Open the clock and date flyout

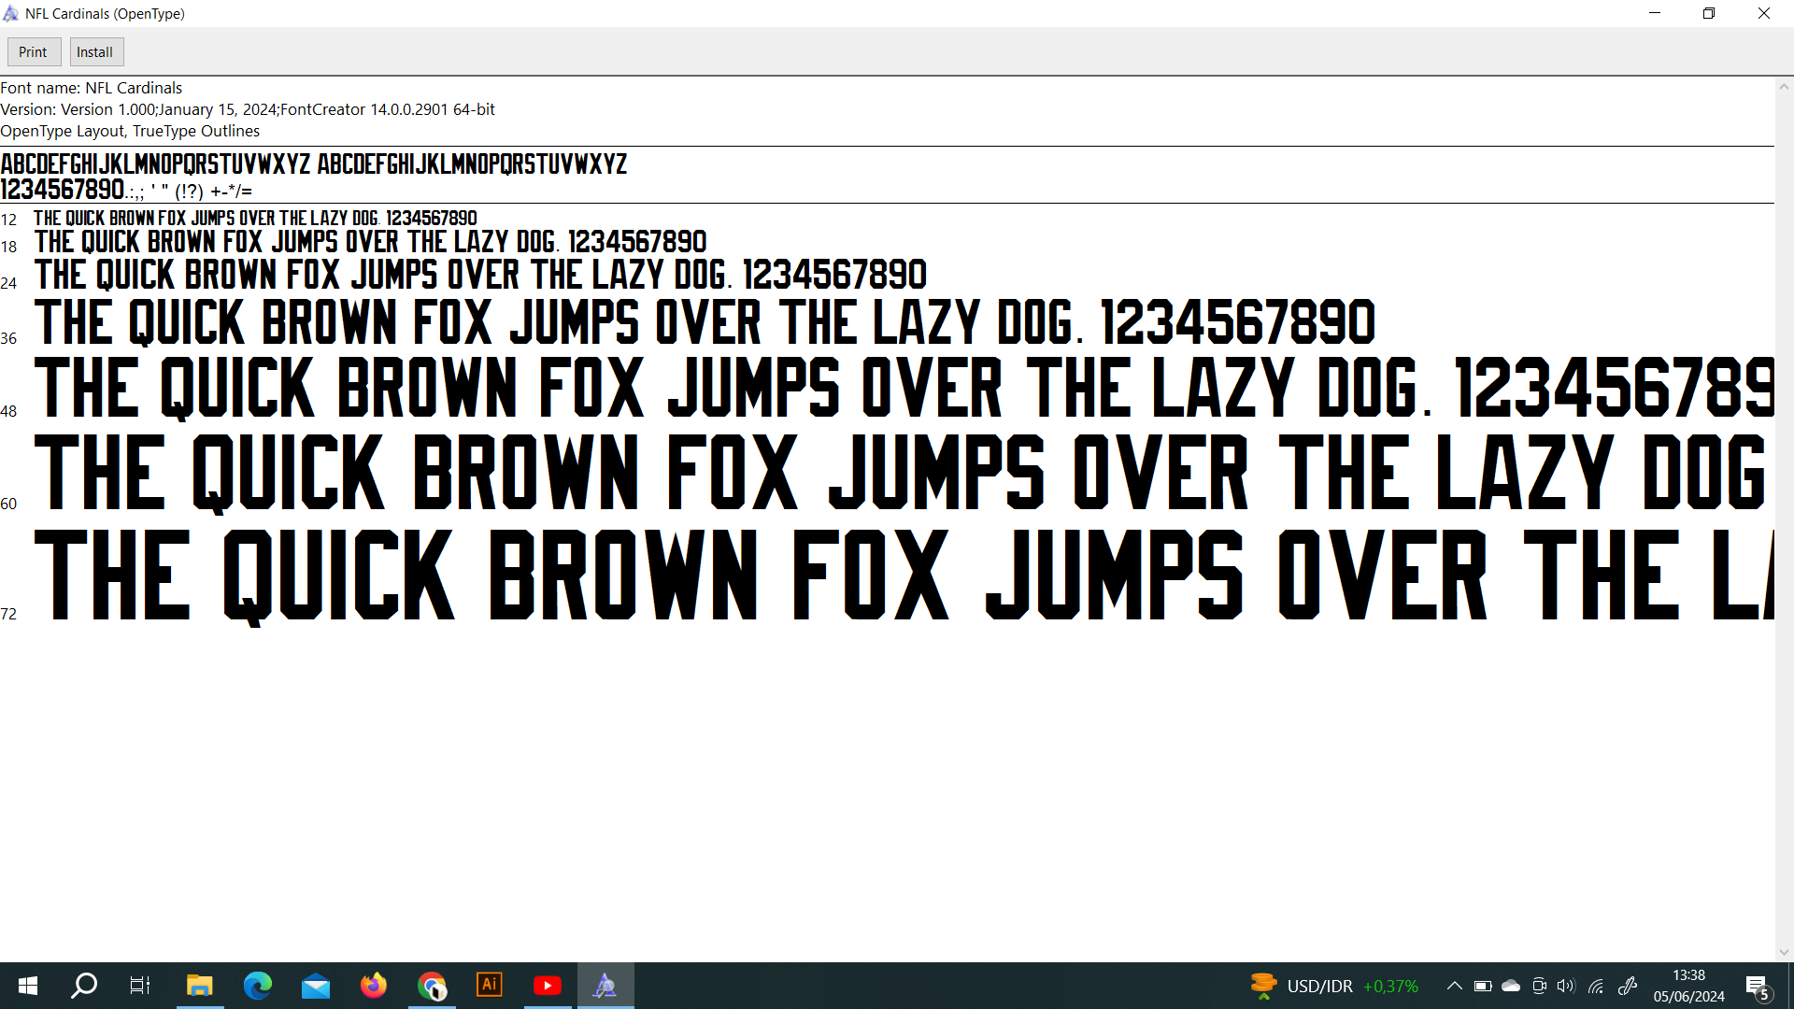[1688, 986]
